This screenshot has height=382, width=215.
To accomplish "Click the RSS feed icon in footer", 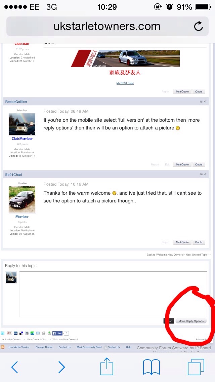I will [x=3, y=347].
